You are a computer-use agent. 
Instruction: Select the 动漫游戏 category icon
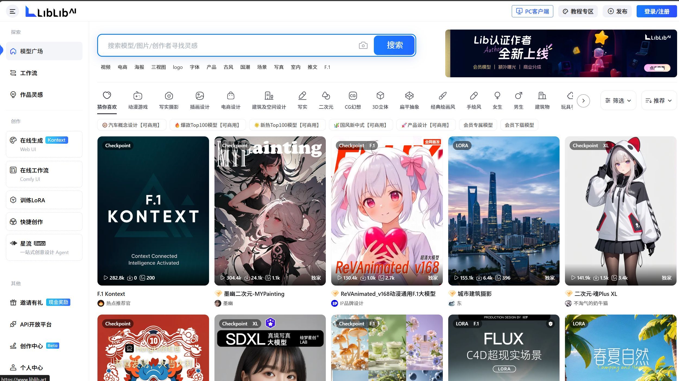(x=138, y=96)
